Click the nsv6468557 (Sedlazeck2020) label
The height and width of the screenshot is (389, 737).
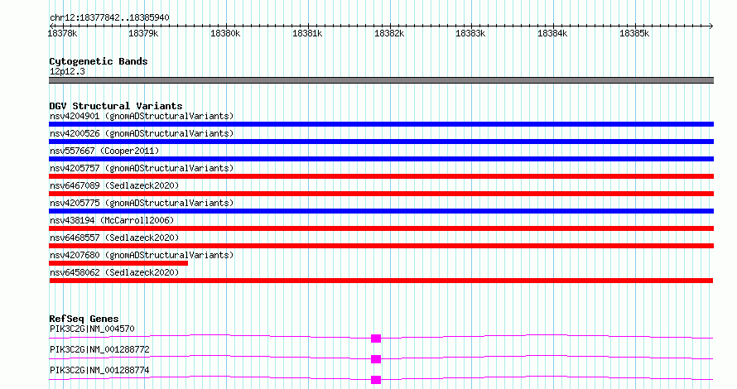pos(114,238)
